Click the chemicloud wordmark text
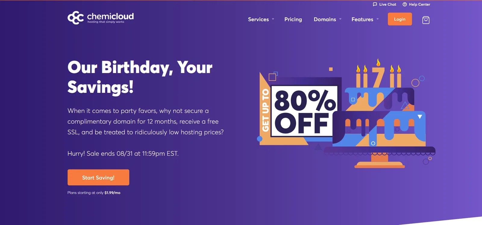The height and width of the screenshot is (225, 482). pyautogui.click(x=110, y=16)
